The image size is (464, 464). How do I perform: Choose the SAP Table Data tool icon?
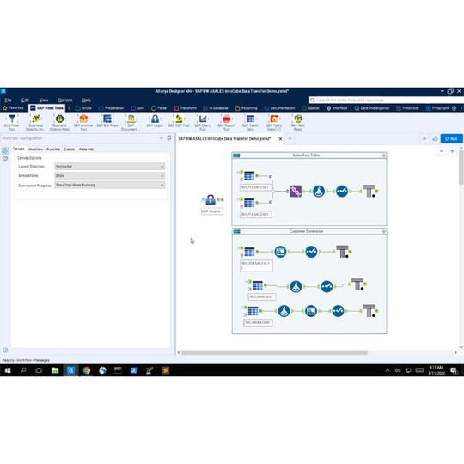pyautogui.click(x=250, y=119)
